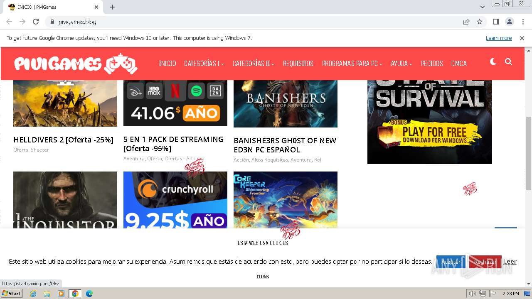Image resolution: width=532 pixels, height=299 pixels.
Task: Expand PROGRAMAS PARA PC dropdown
Action: [x=352, y=64]
